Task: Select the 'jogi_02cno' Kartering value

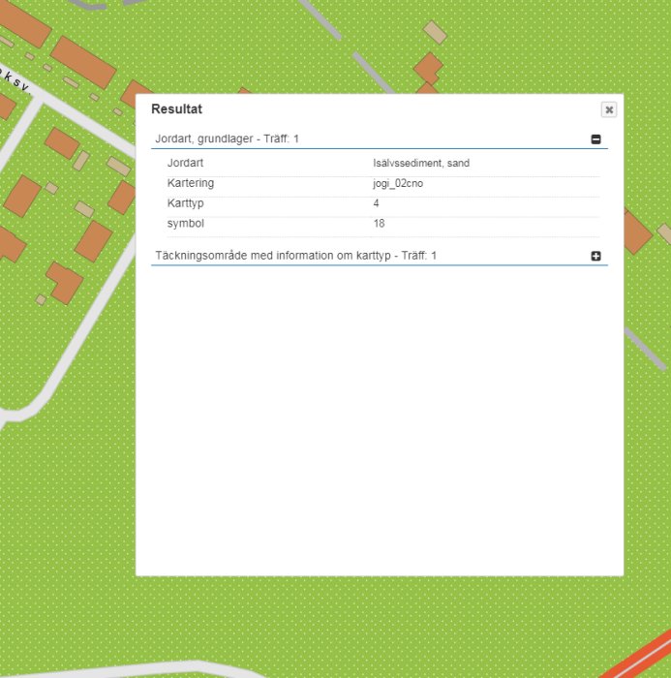Action: pos(398,183)
